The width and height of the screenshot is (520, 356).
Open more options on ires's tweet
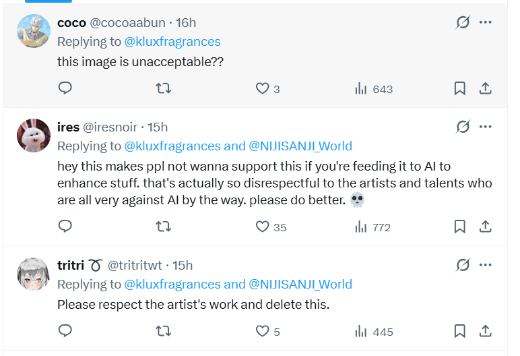pos(485,127)
